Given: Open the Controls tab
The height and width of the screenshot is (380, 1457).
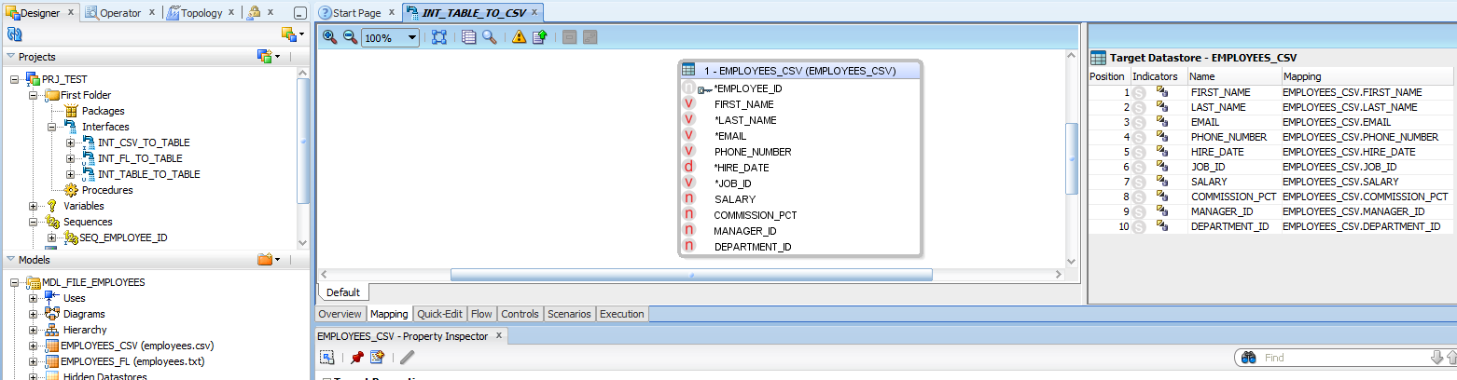Looking at the screenshot, I should (x=520, y=314).
